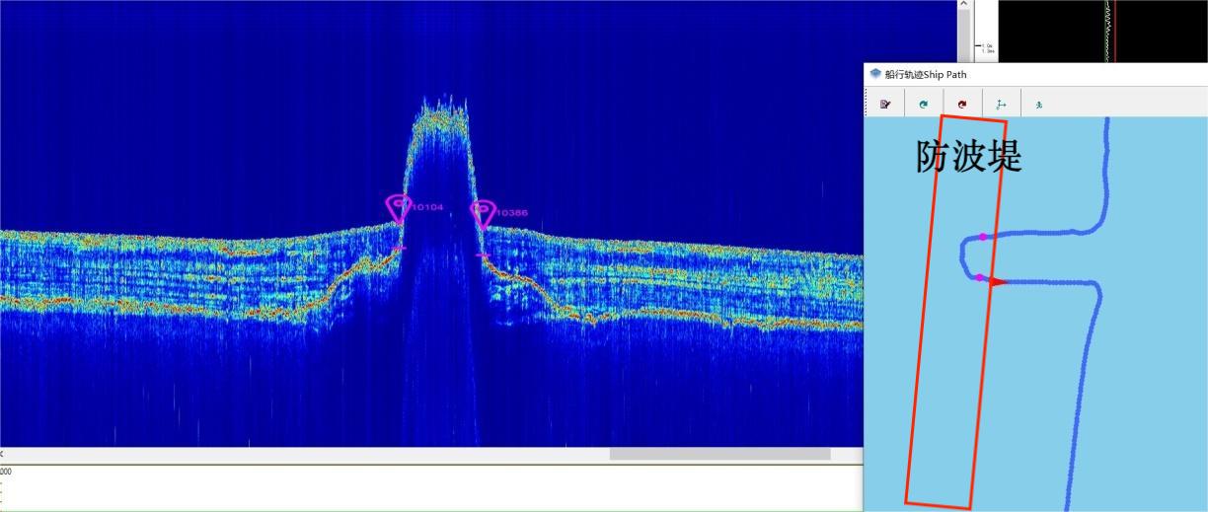Click the coordinate axes toolbar icon
The image size is (1208, 512).
[1001, 104]
